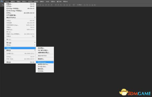Open the 3D menu in menu bar

47,2
